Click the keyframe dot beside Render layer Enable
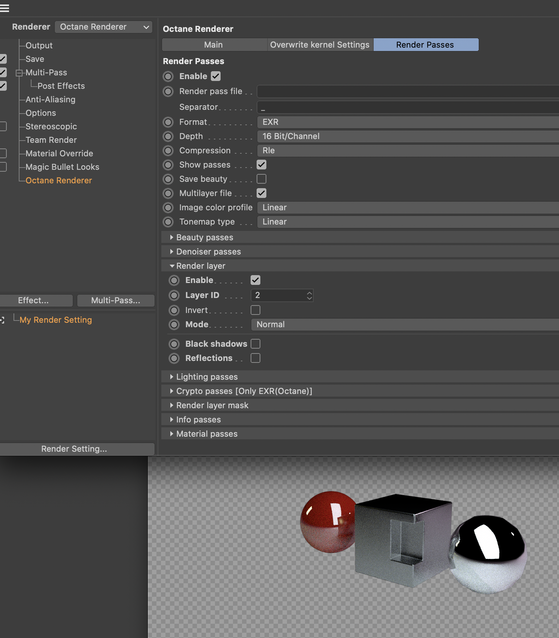Screen dimensions: 559x638 pos(174,280)
